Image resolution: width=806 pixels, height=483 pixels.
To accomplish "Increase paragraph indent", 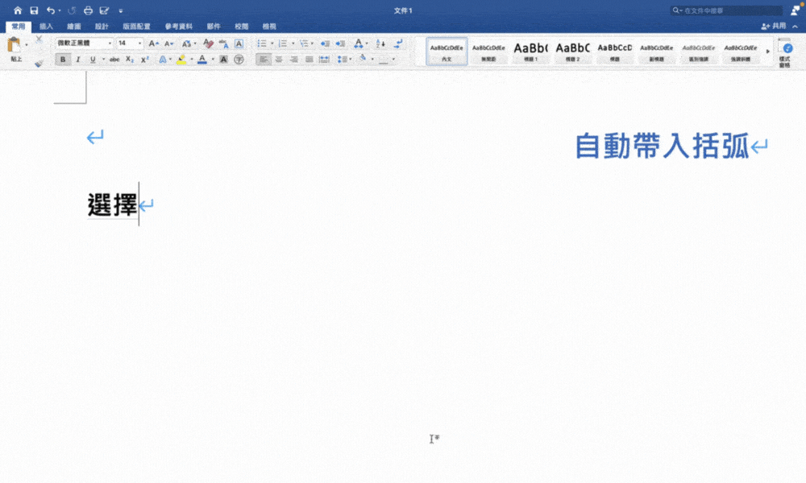I will click(340, 43).
